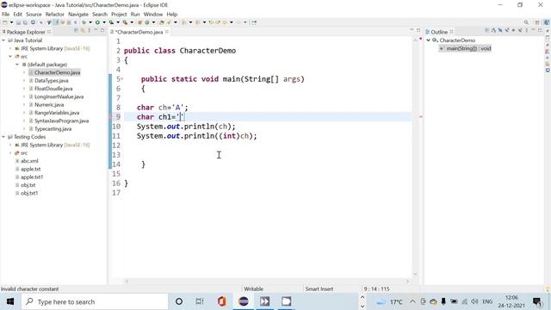Open the Debug configurations dropdown arrow
551x310 pixels.
pos(90,22)
